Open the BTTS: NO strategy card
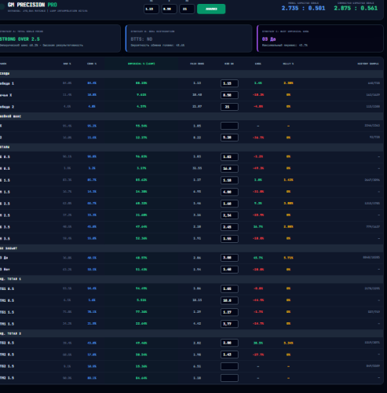Viewport: 387px width, 393px height. (188, 39)
